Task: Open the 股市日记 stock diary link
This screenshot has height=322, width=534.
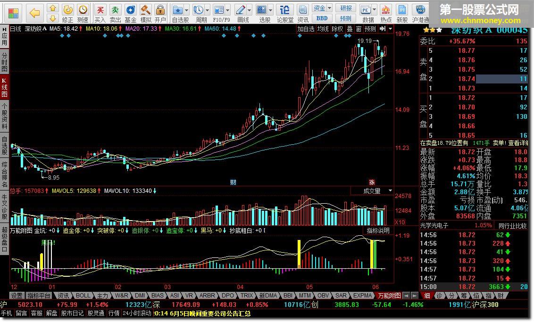Action: point(72,313)
